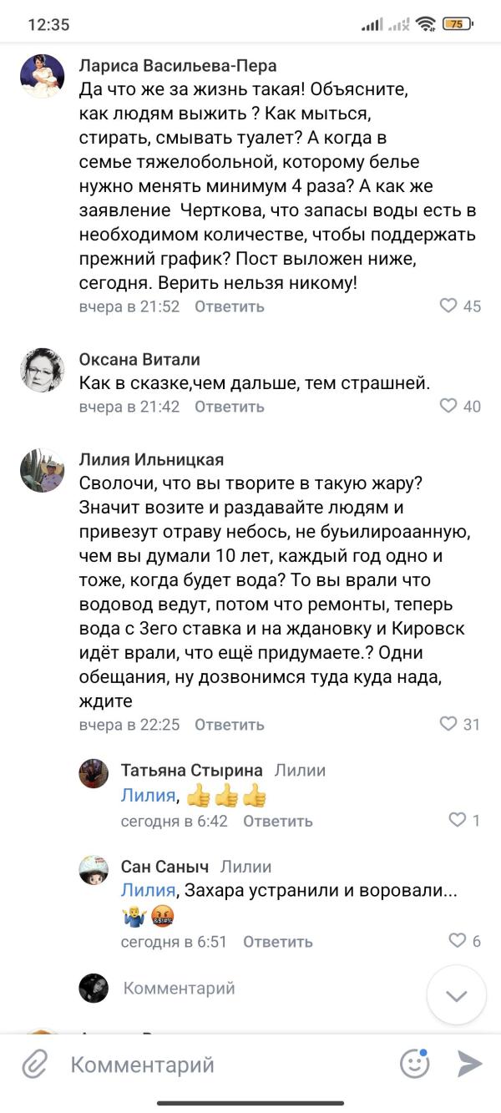Reply to Лилия Ильницкая's comment
Viewport: 501px width, 1113px height.
[230, 725]
